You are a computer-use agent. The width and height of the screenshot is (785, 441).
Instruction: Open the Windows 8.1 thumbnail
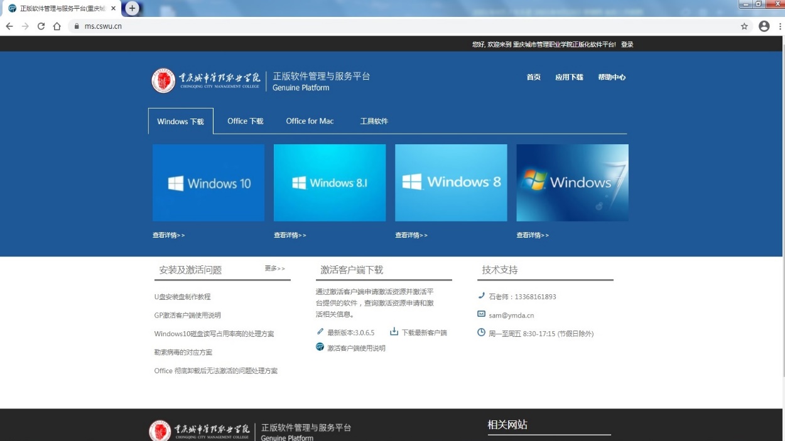[330, 183]
